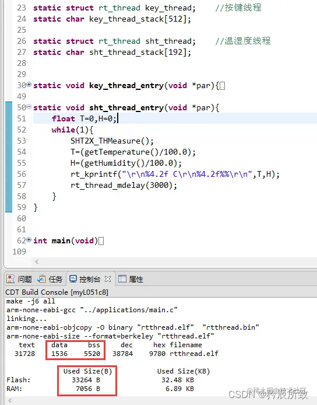Click rt_thread_mdelay(3000) statement

(x=124, y=185)
